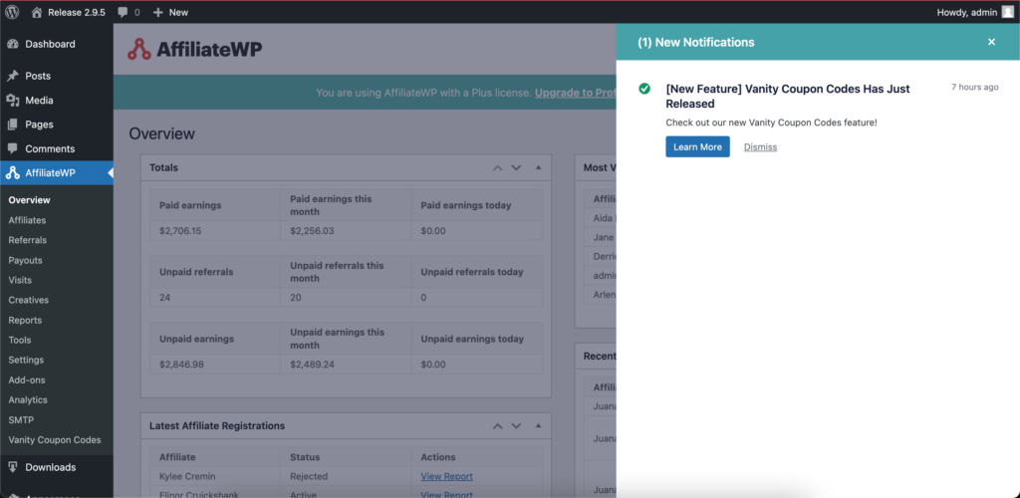Go to the Creatives submenu item

click(x=29, y=300)
